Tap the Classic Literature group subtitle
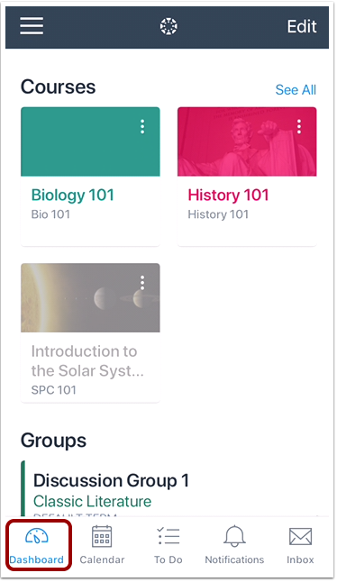Image resolution: width=337 pixels, height=582 pixels. 93,502
